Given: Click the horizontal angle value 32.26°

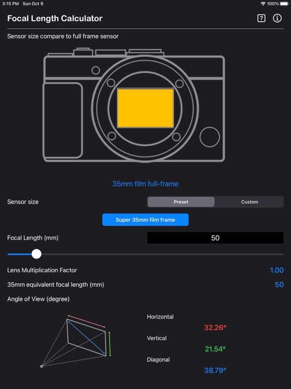Looking at the screenshot, I should click(215, 328).
